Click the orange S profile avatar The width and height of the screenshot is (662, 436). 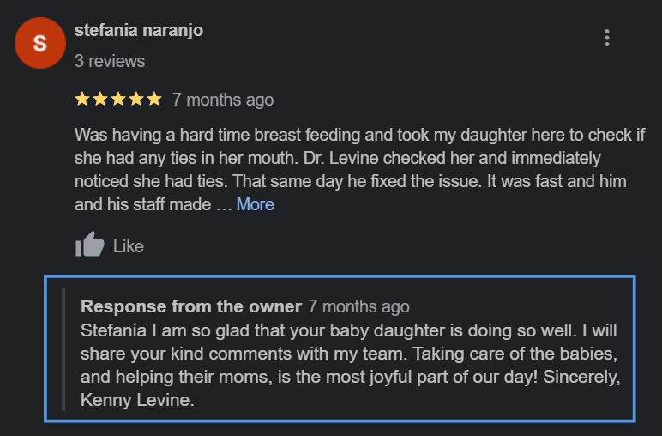click(x=40, y=43)
